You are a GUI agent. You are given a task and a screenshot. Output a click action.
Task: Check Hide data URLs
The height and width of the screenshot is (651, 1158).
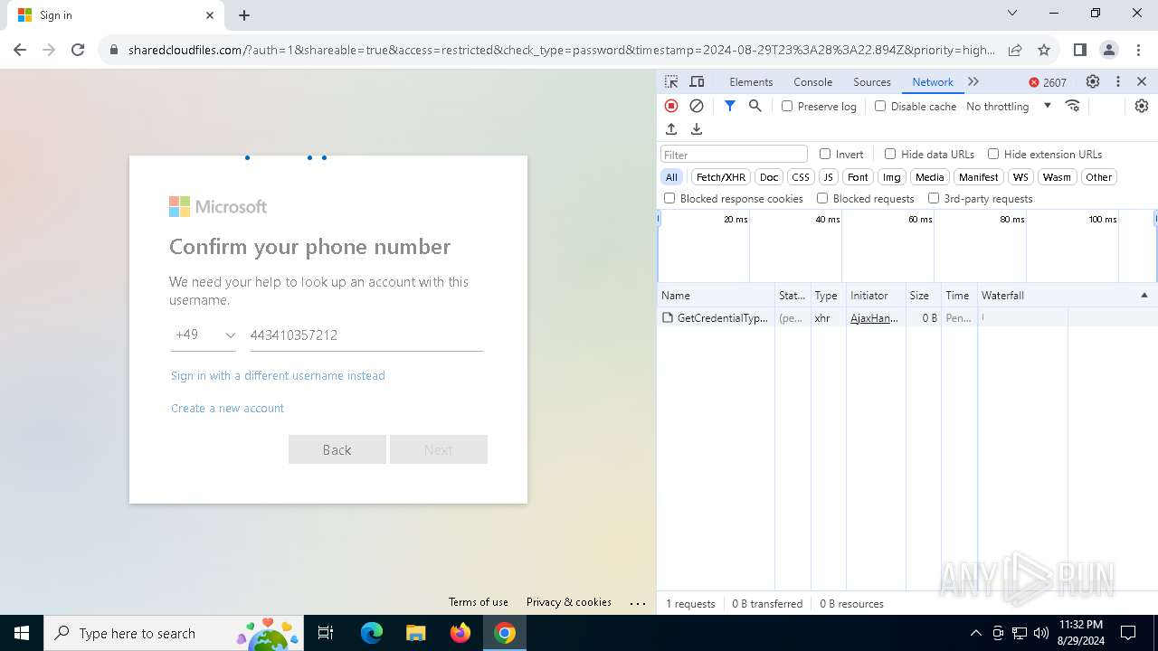pos(890,154)
